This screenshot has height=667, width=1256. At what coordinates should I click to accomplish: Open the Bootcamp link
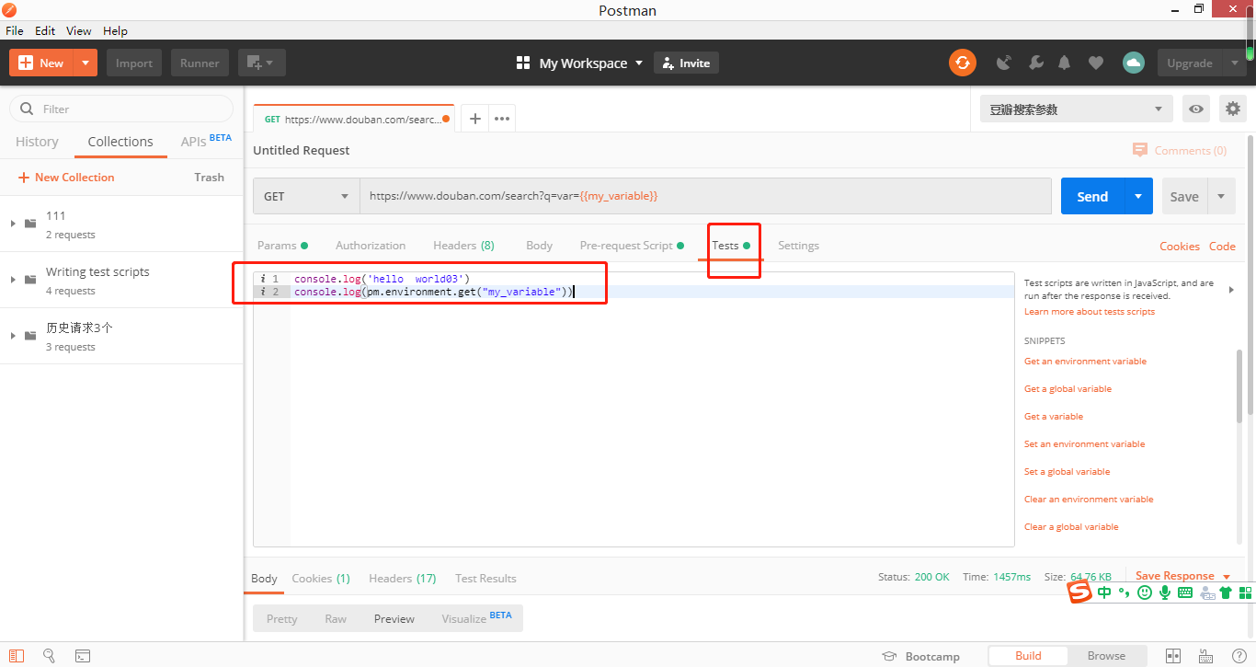[921, 656]
